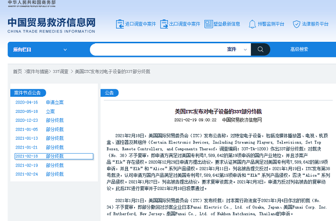Open the 2021-01-13 部分终裁 entry
The height and width of the screenshot is (221, 336).
click(40, 138)
